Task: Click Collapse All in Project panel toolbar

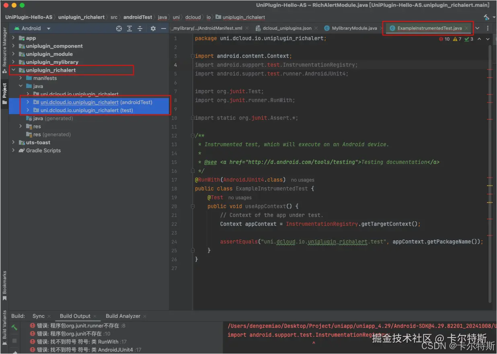Action: click(x=140, y=29)
